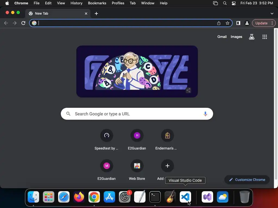Viewport: 278px width, 208px height.
Task: Close the New Tab tab
Action: click(86, 14)
